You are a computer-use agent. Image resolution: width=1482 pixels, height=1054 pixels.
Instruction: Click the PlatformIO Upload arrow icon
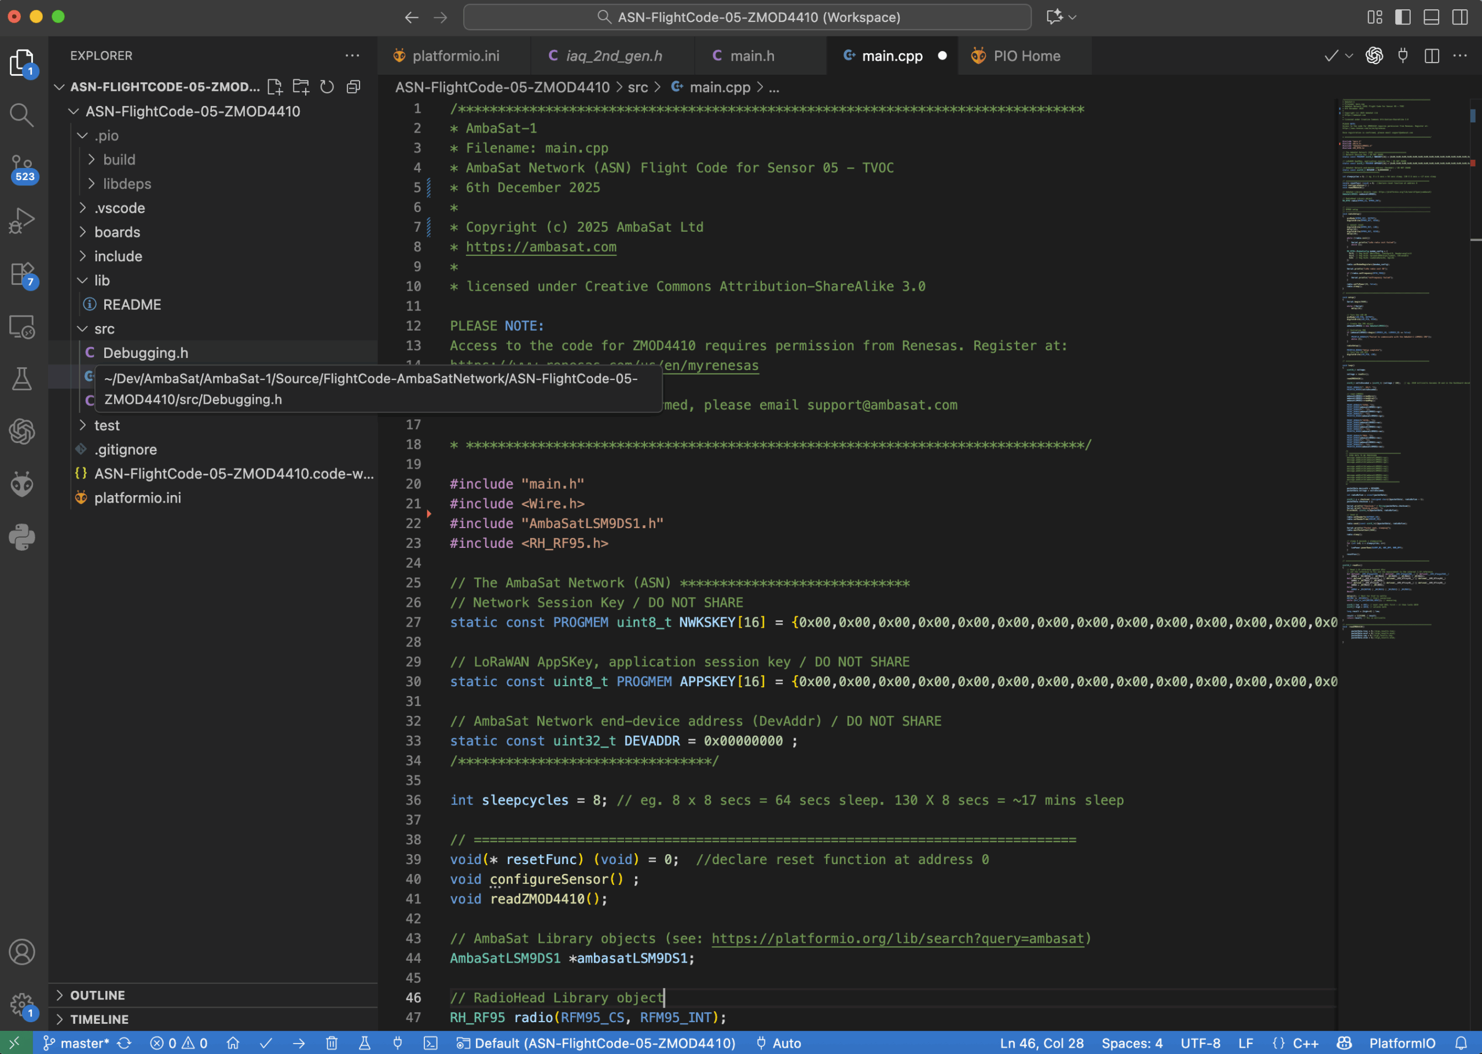(x=299, y=1043)
